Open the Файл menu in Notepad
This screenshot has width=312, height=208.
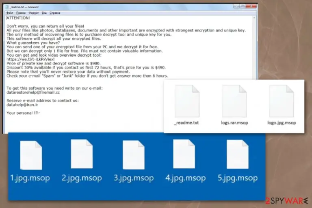(10, 13)
